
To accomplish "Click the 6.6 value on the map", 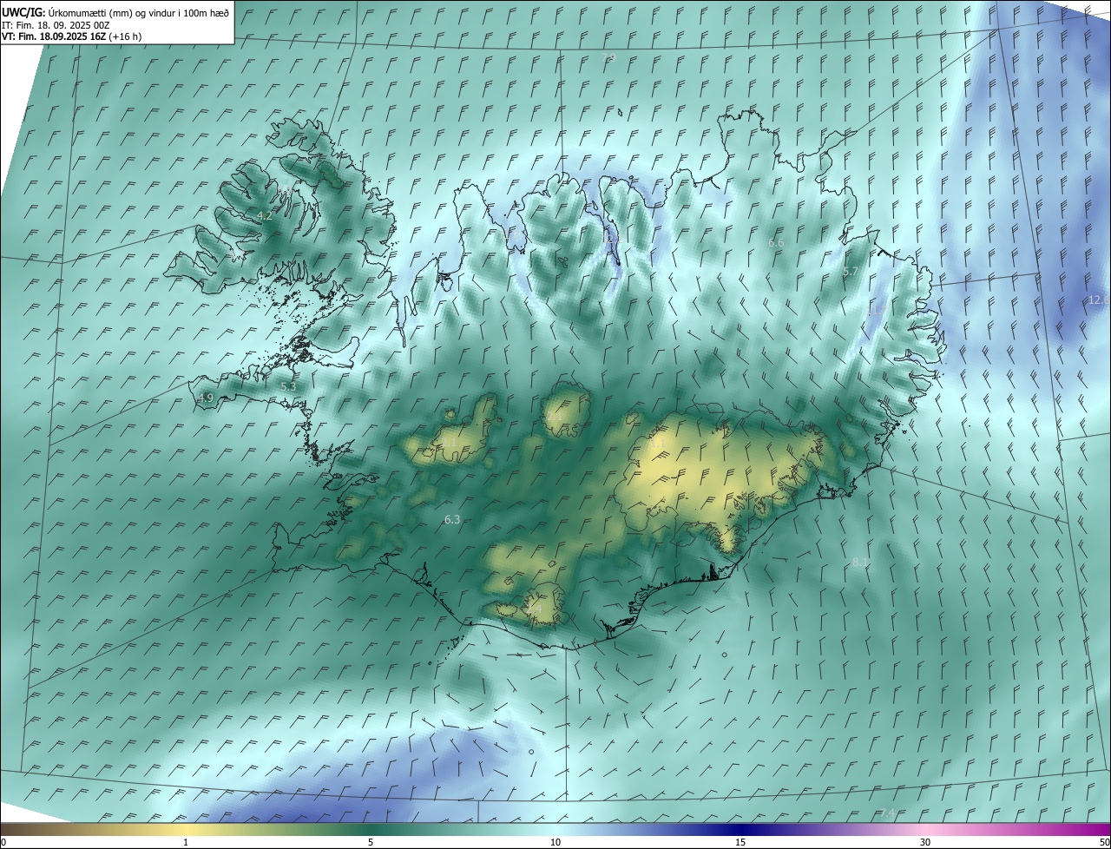I will (776, 243).
